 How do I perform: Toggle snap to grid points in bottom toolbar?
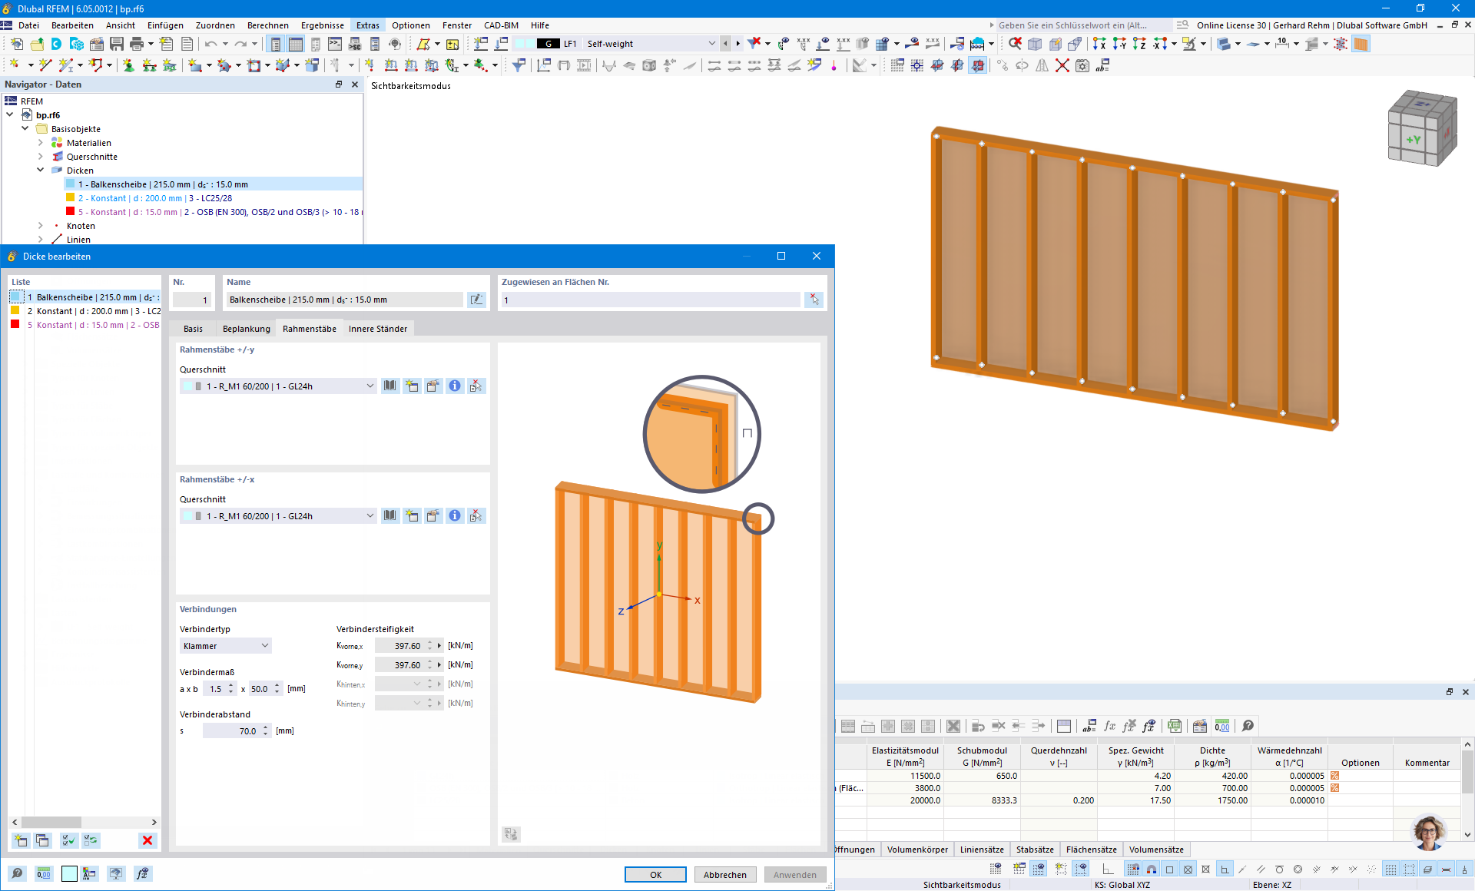click(x=1133, y=869)
